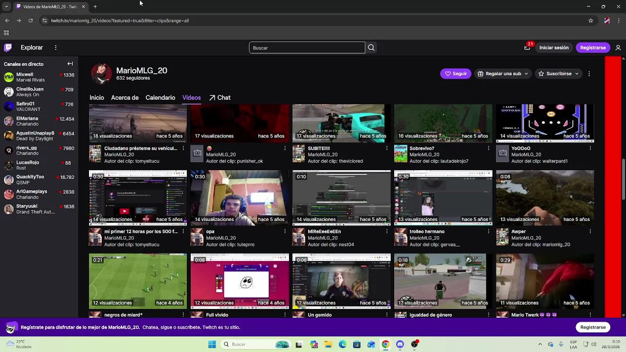Click Iniciar sesión button
This screenshot has width=626, height=352.
pos(554,47)
